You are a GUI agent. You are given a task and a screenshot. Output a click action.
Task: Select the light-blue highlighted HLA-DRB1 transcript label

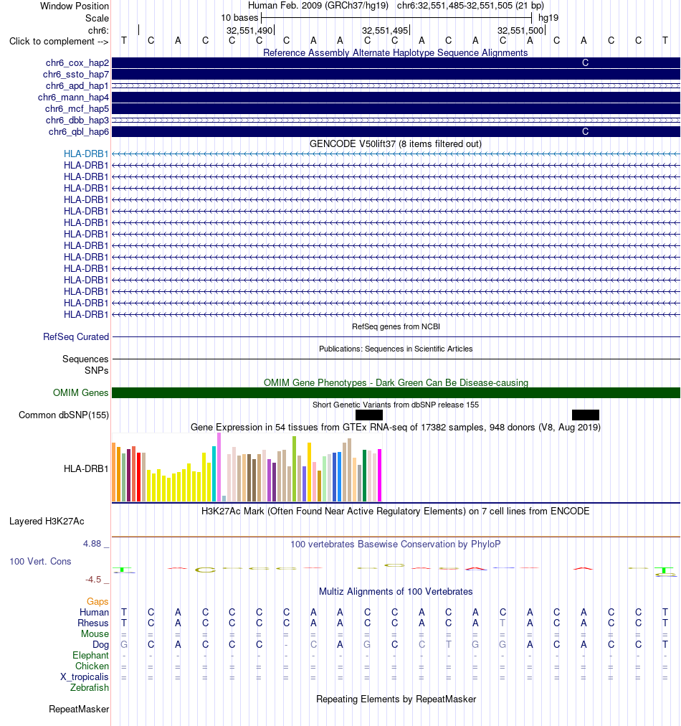(x=86, y=154)
